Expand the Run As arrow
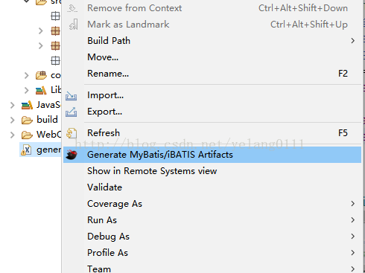Screen dimensions: 365x273 click(x=353, y=220)
